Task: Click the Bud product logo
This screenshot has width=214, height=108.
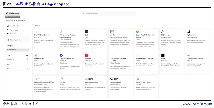Action: [87, 32]
